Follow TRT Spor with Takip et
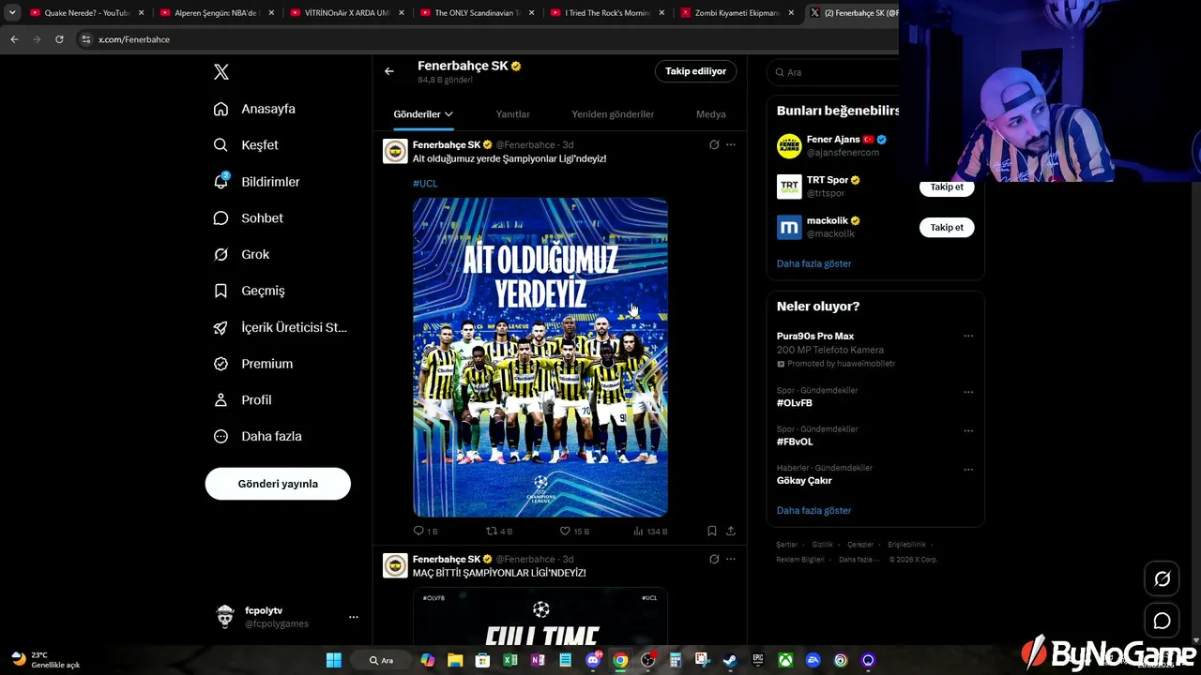This screenshot has width=1201, height=675. click(x=947, y=187)
